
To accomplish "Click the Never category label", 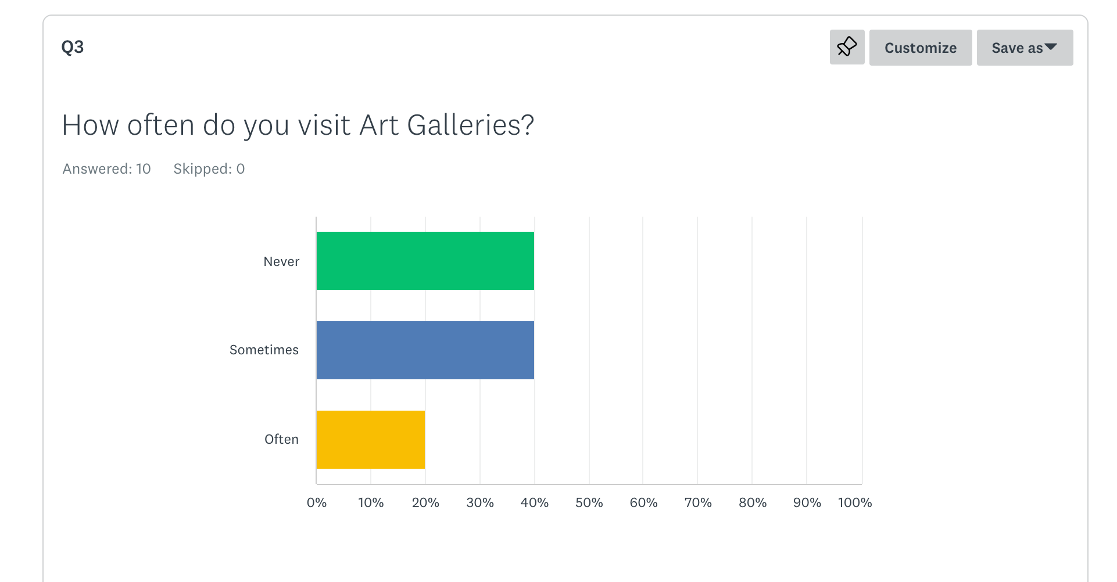I will (x=281, y=261).
